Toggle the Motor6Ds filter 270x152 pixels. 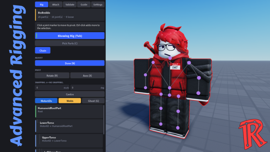point(46,101)
